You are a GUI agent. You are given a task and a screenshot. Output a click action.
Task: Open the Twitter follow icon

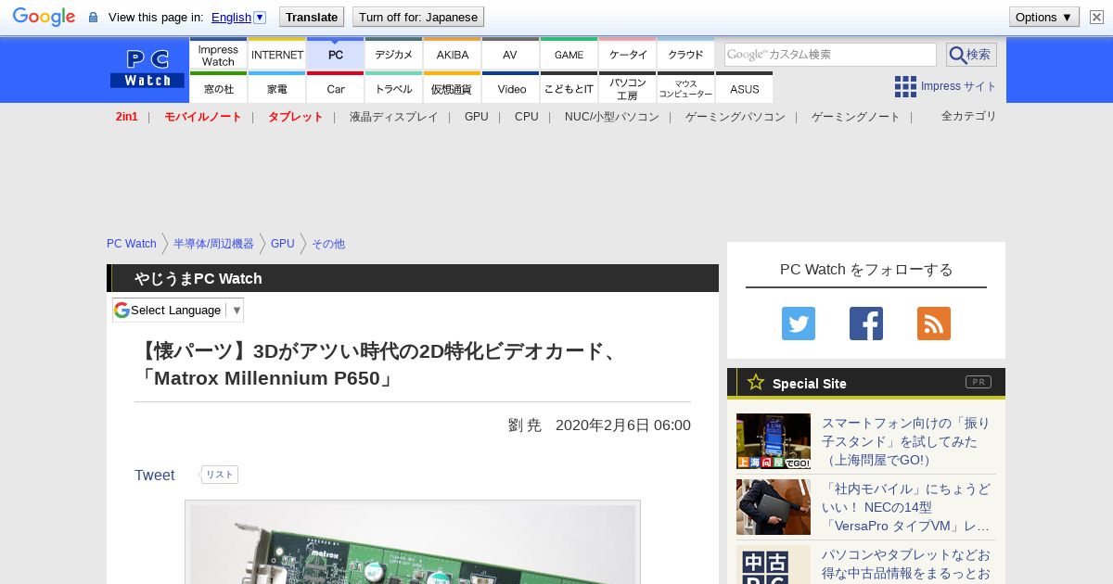tap(799, 324)
